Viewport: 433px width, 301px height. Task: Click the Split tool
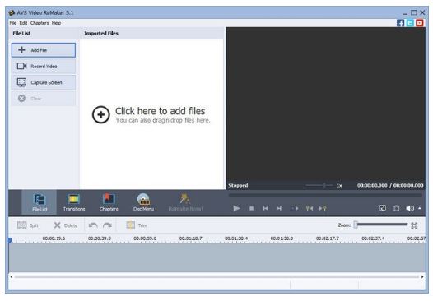[x=28, y=225]
